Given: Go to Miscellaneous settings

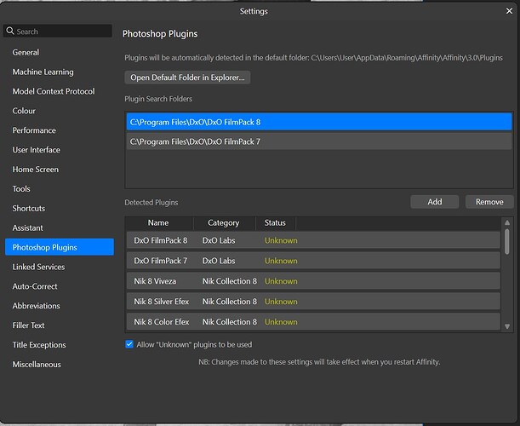Looking at the screenshot, I should point(37,365).
